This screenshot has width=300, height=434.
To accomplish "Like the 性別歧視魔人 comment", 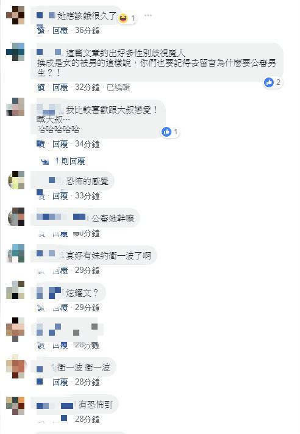I will 41,87.
